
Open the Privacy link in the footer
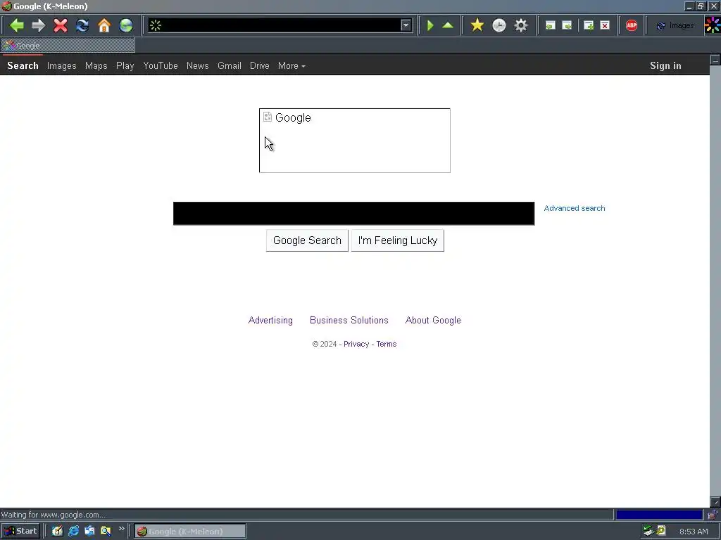[x=356, y=344]
